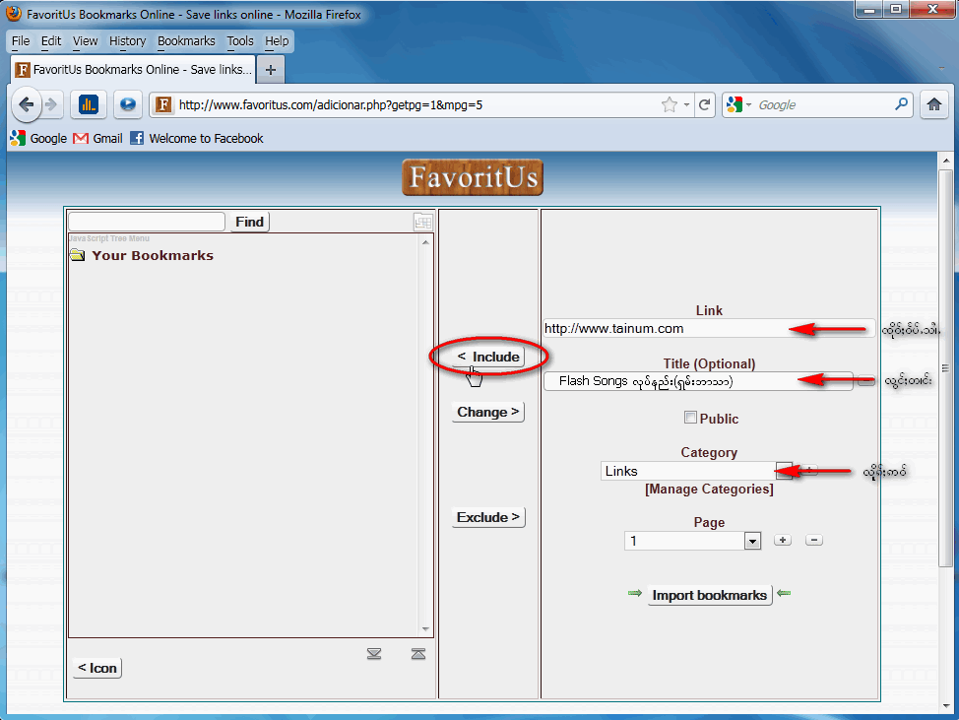
Task: Click the Your Bookmarks tree root
Action: point(153,255)
